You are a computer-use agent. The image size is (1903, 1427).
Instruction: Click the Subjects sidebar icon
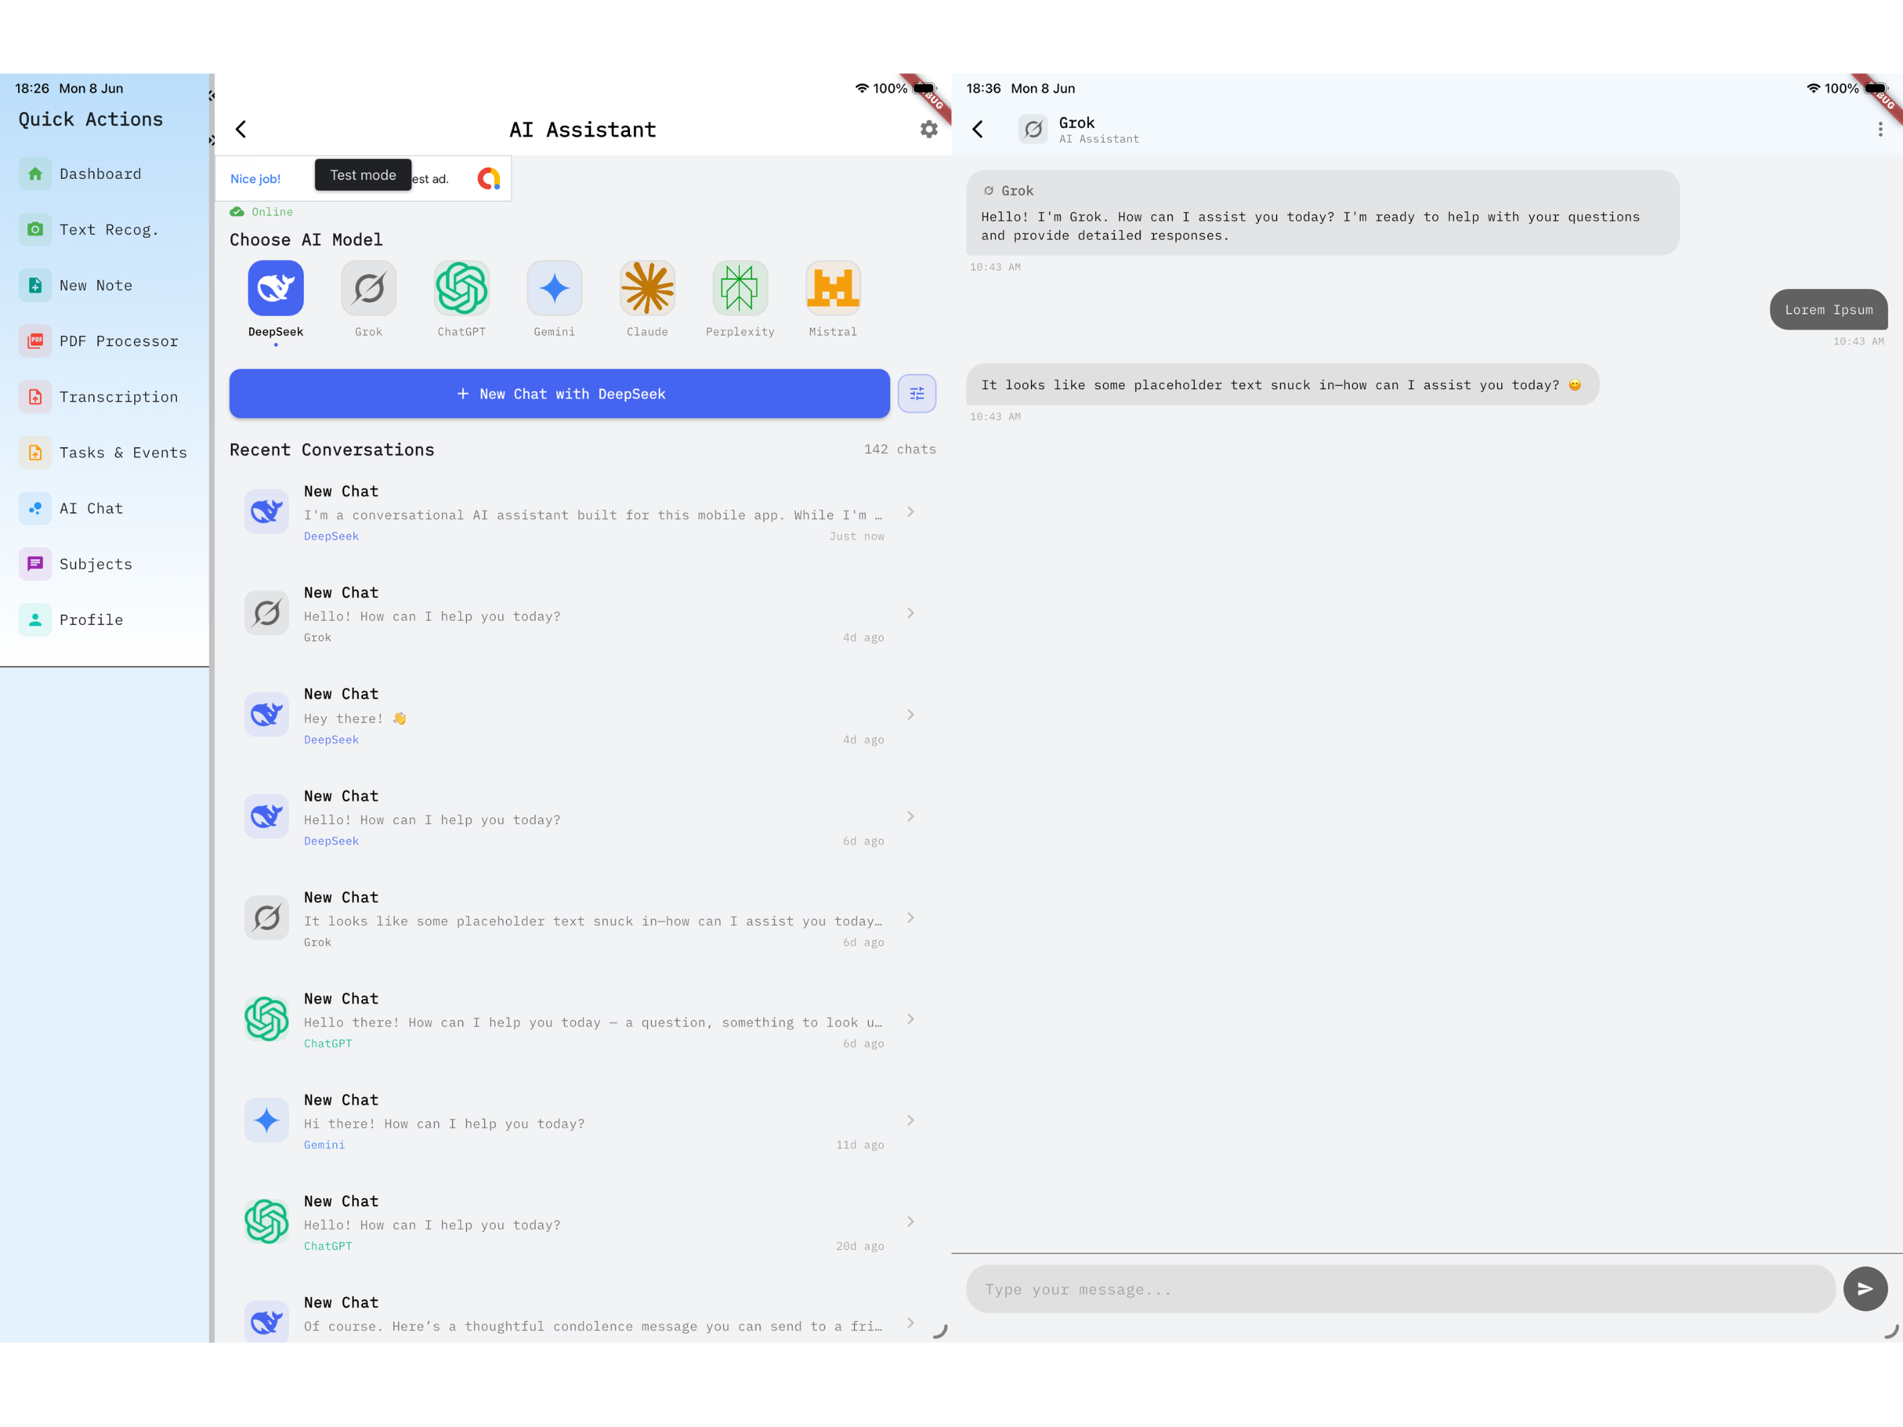35,564
